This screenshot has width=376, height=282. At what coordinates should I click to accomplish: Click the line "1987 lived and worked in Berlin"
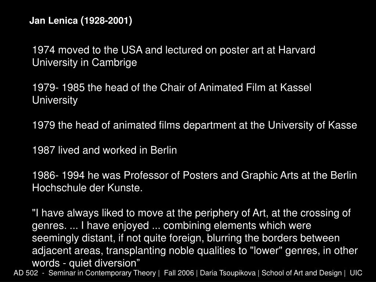[x=104, y=150]
